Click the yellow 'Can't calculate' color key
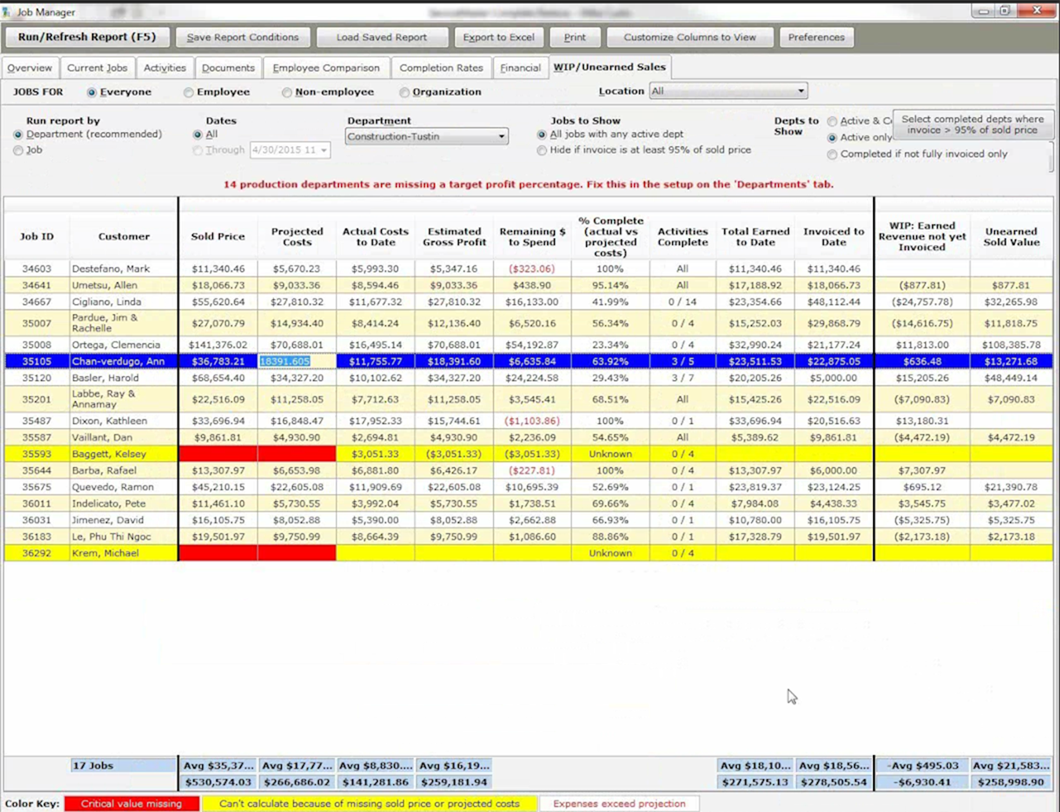 [x=369, y=803]
